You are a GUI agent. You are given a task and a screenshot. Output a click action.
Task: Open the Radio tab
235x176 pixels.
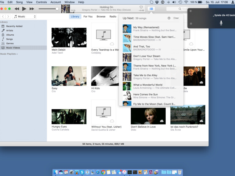[x=113, y=16]
